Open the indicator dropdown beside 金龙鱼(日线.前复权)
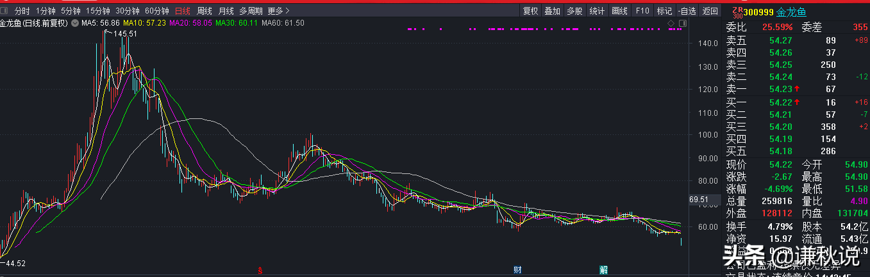This screenshot has height=277, width=870. pyautogui.click(x=74, y=23)
